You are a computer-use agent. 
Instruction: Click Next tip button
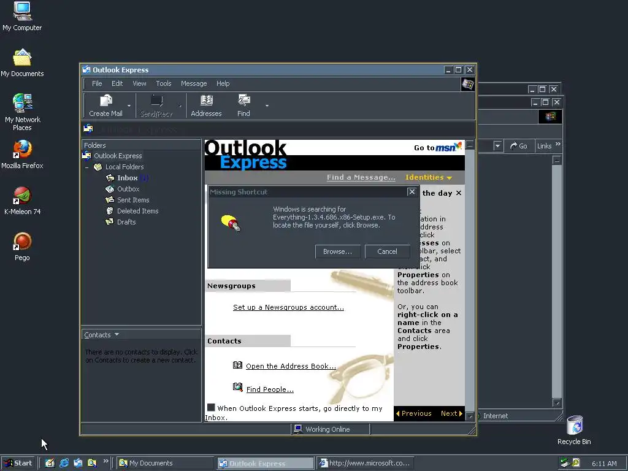(451, 414)
